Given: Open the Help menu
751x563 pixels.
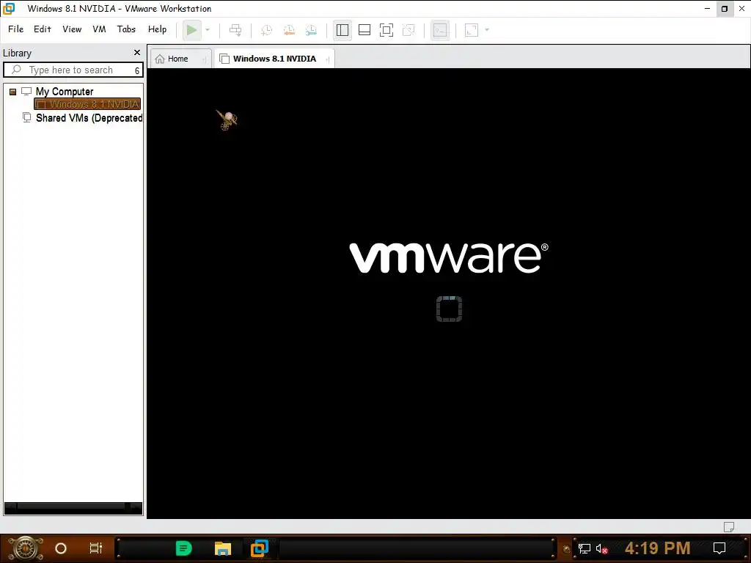Looking at the screenshot, I should (157, 29).
